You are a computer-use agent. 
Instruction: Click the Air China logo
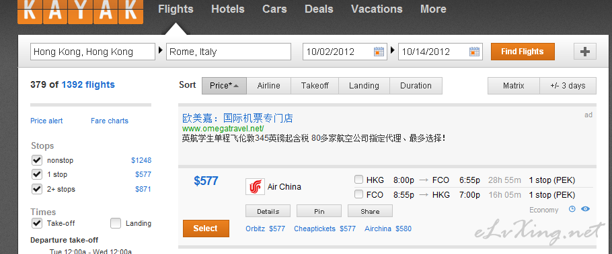point(256,187)
